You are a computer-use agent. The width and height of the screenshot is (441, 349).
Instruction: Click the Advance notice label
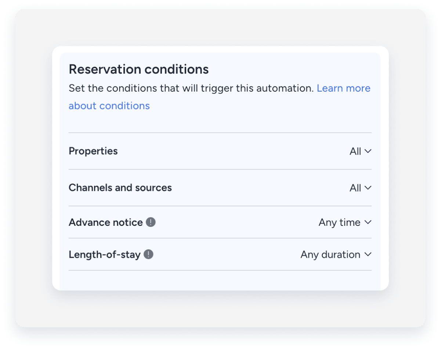[x=106, y=222]
